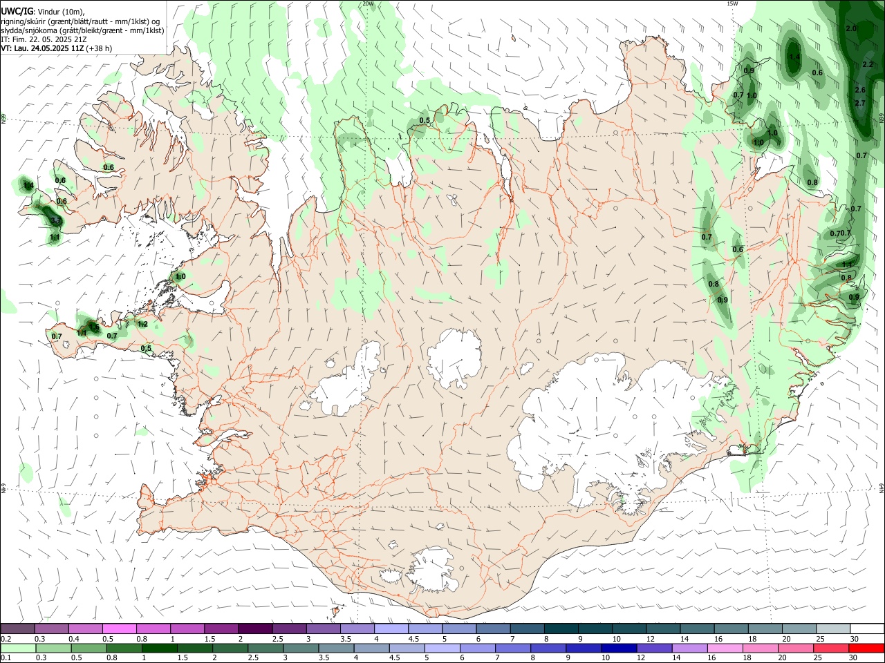The width and height of the screenshot is (885, 663).
Task: Click the '0.4' label under upper legend
Action: 74,639
